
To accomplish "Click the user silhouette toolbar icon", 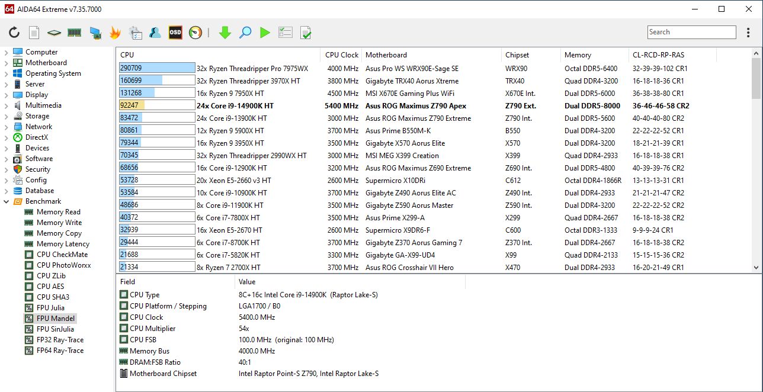I will click(155, 33).
